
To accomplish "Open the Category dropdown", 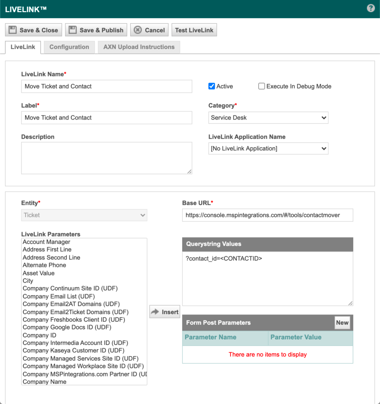I will point(268,118).
